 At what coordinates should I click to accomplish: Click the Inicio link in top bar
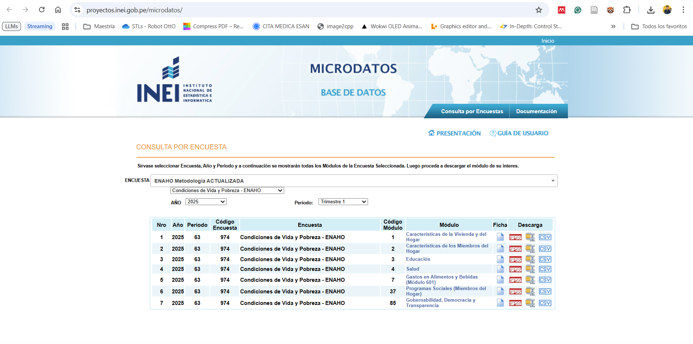[547, 41]
